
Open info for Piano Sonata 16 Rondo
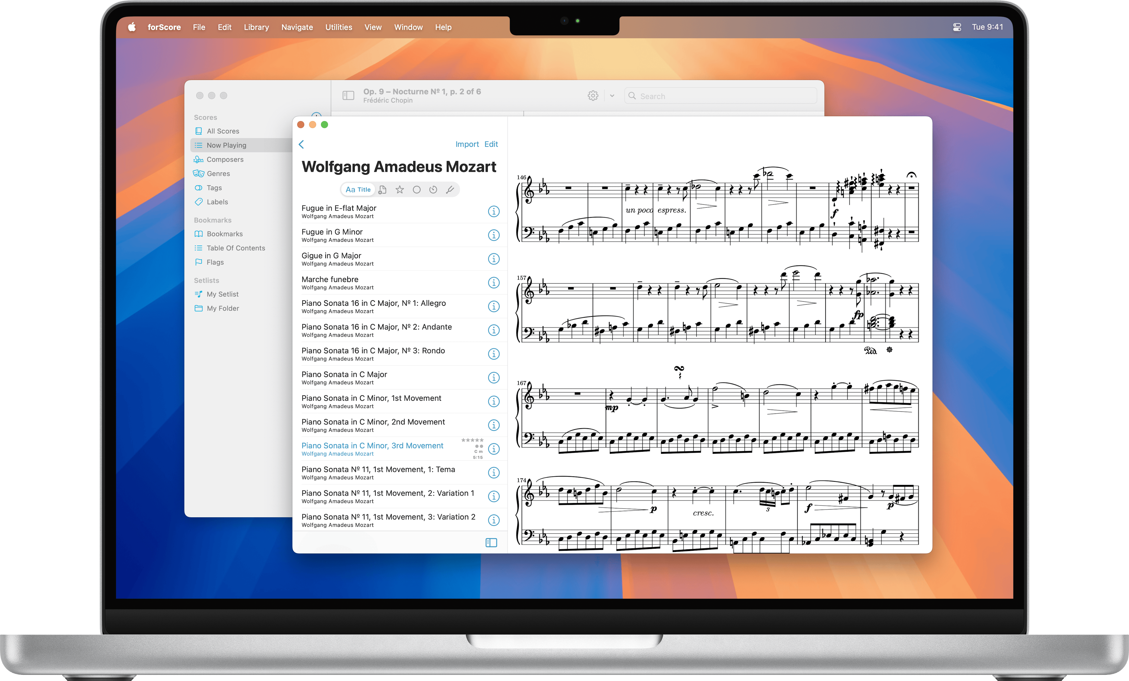[x=493, y=354]
